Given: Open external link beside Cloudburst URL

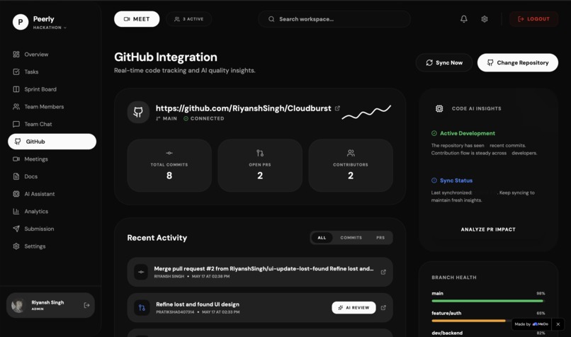Looking at the screenshot, I should [x=337, y=108].
